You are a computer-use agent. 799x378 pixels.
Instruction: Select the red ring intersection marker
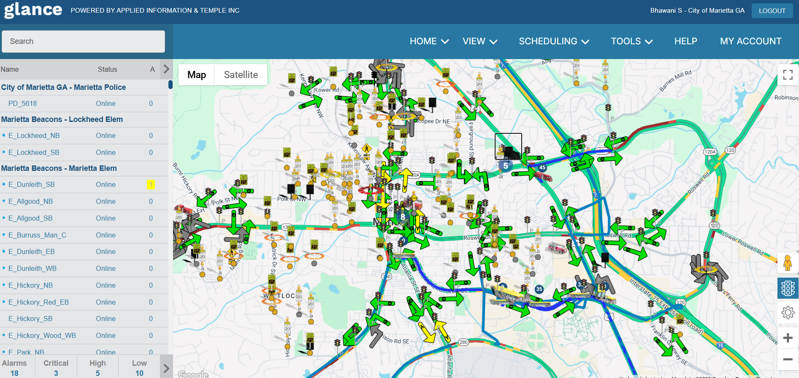(371, 191)
